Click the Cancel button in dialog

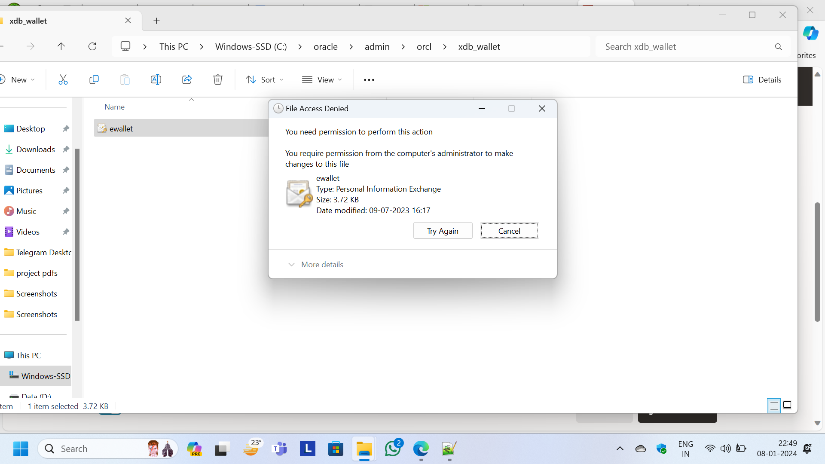tap(509, 231)
